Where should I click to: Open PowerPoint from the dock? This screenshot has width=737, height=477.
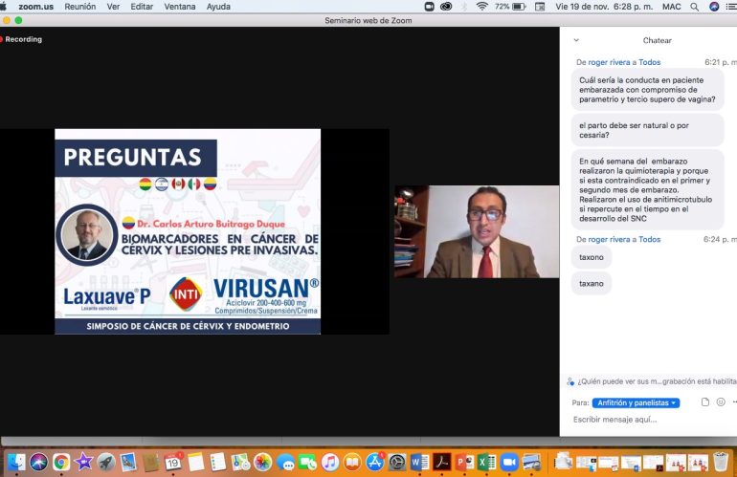[464, 463]
